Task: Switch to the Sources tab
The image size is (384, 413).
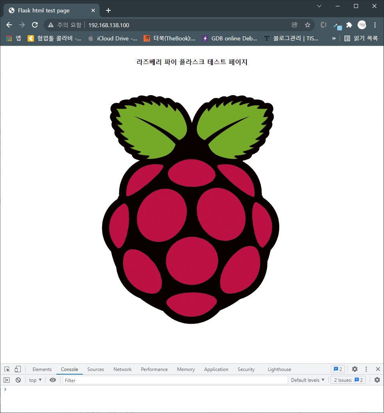Action: (96, 369)
